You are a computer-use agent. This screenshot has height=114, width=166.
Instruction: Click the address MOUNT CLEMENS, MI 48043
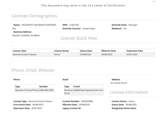26,35
